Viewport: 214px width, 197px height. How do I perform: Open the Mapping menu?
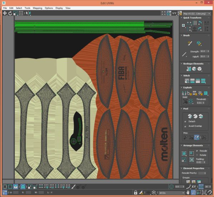tap(37, 8)
